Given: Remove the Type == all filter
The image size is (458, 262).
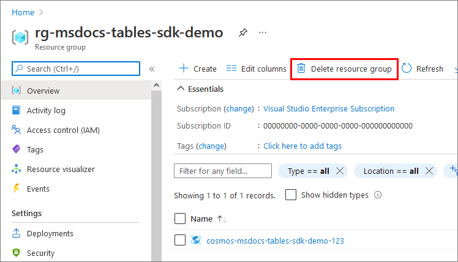Looking at the screenshot, I should pyautogui.click(x=340, y=171).
